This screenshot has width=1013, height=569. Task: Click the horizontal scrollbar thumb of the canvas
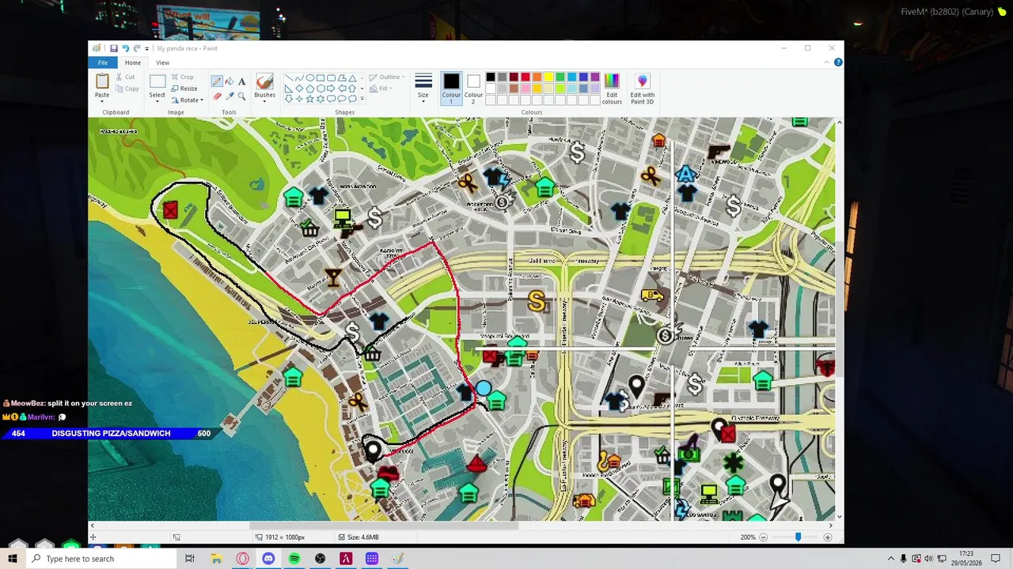[x=384, y=526]
